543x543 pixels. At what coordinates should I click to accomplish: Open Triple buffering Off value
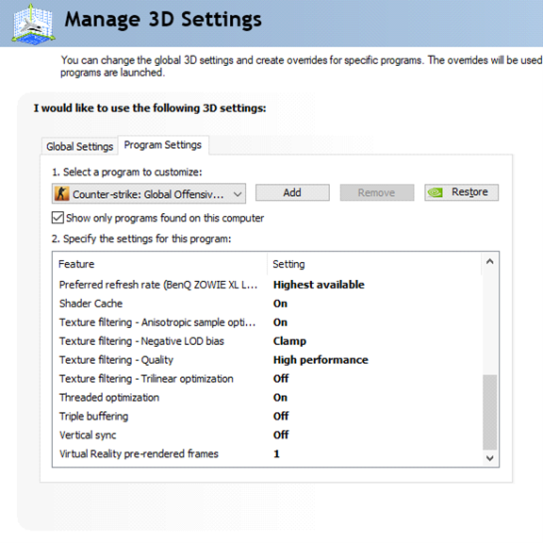pos(281,416)
